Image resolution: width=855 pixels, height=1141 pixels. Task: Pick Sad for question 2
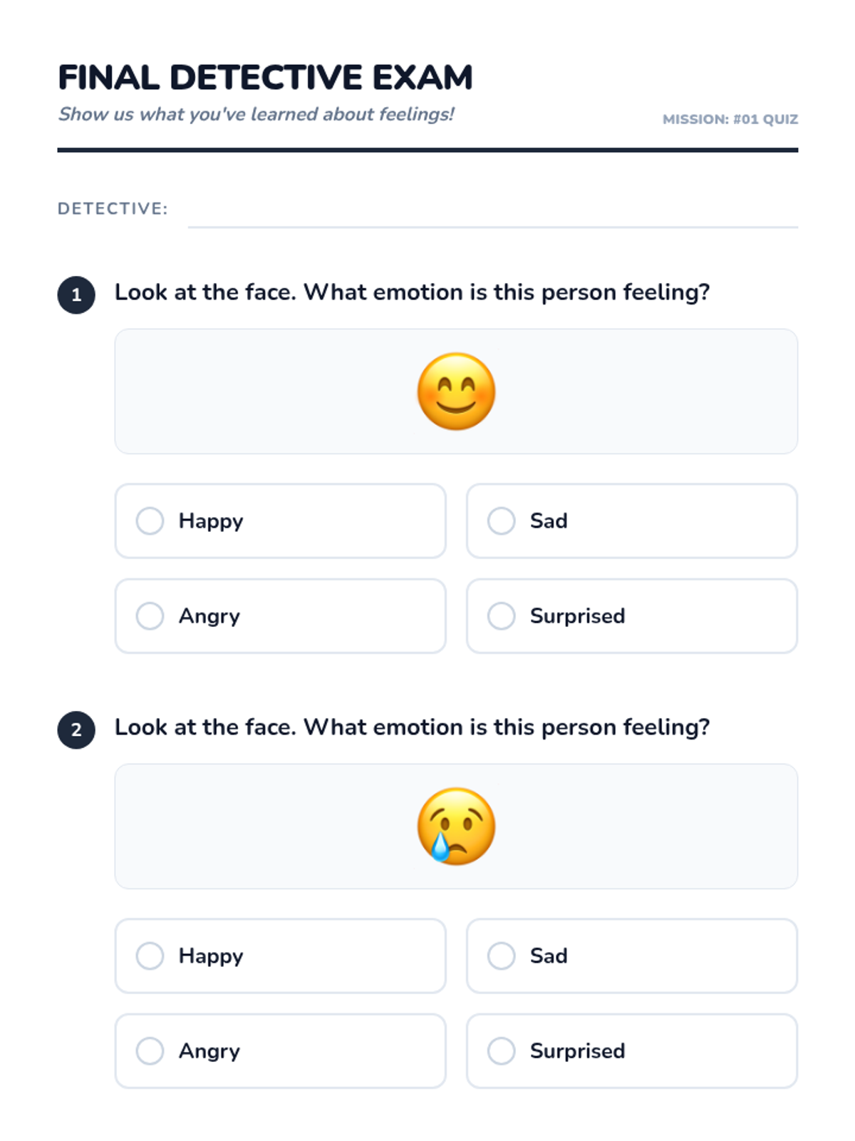[x=502, y=956]
